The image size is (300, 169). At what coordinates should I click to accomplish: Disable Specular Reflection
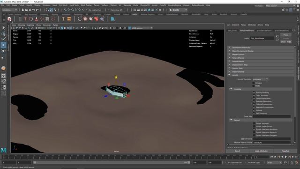(x=254, y=101)
